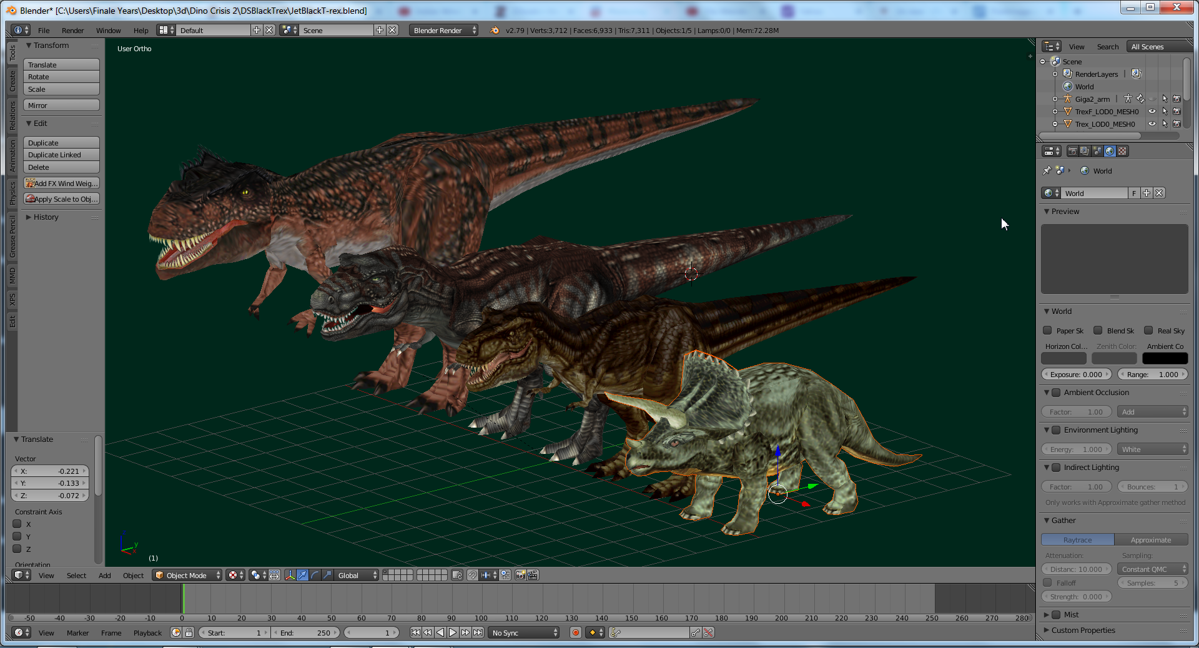Open the Blender Render engine dropdown
The height and width of the screenshot is (648, 1199).
click(x=444, y=30)
